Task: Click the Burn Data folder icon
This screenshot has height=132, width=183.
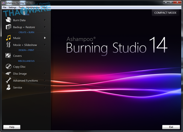Action: 8,20
